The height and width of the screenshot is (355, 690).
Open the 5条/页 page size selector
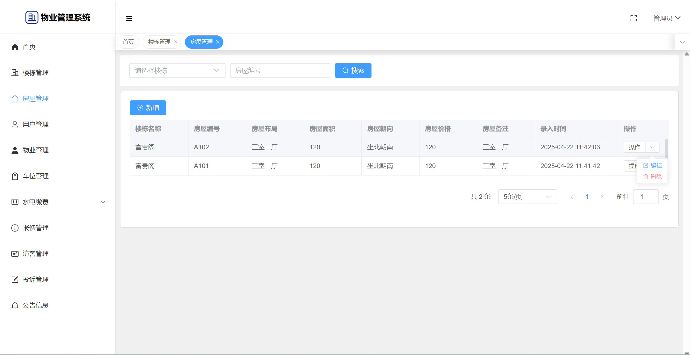(527, 197)
